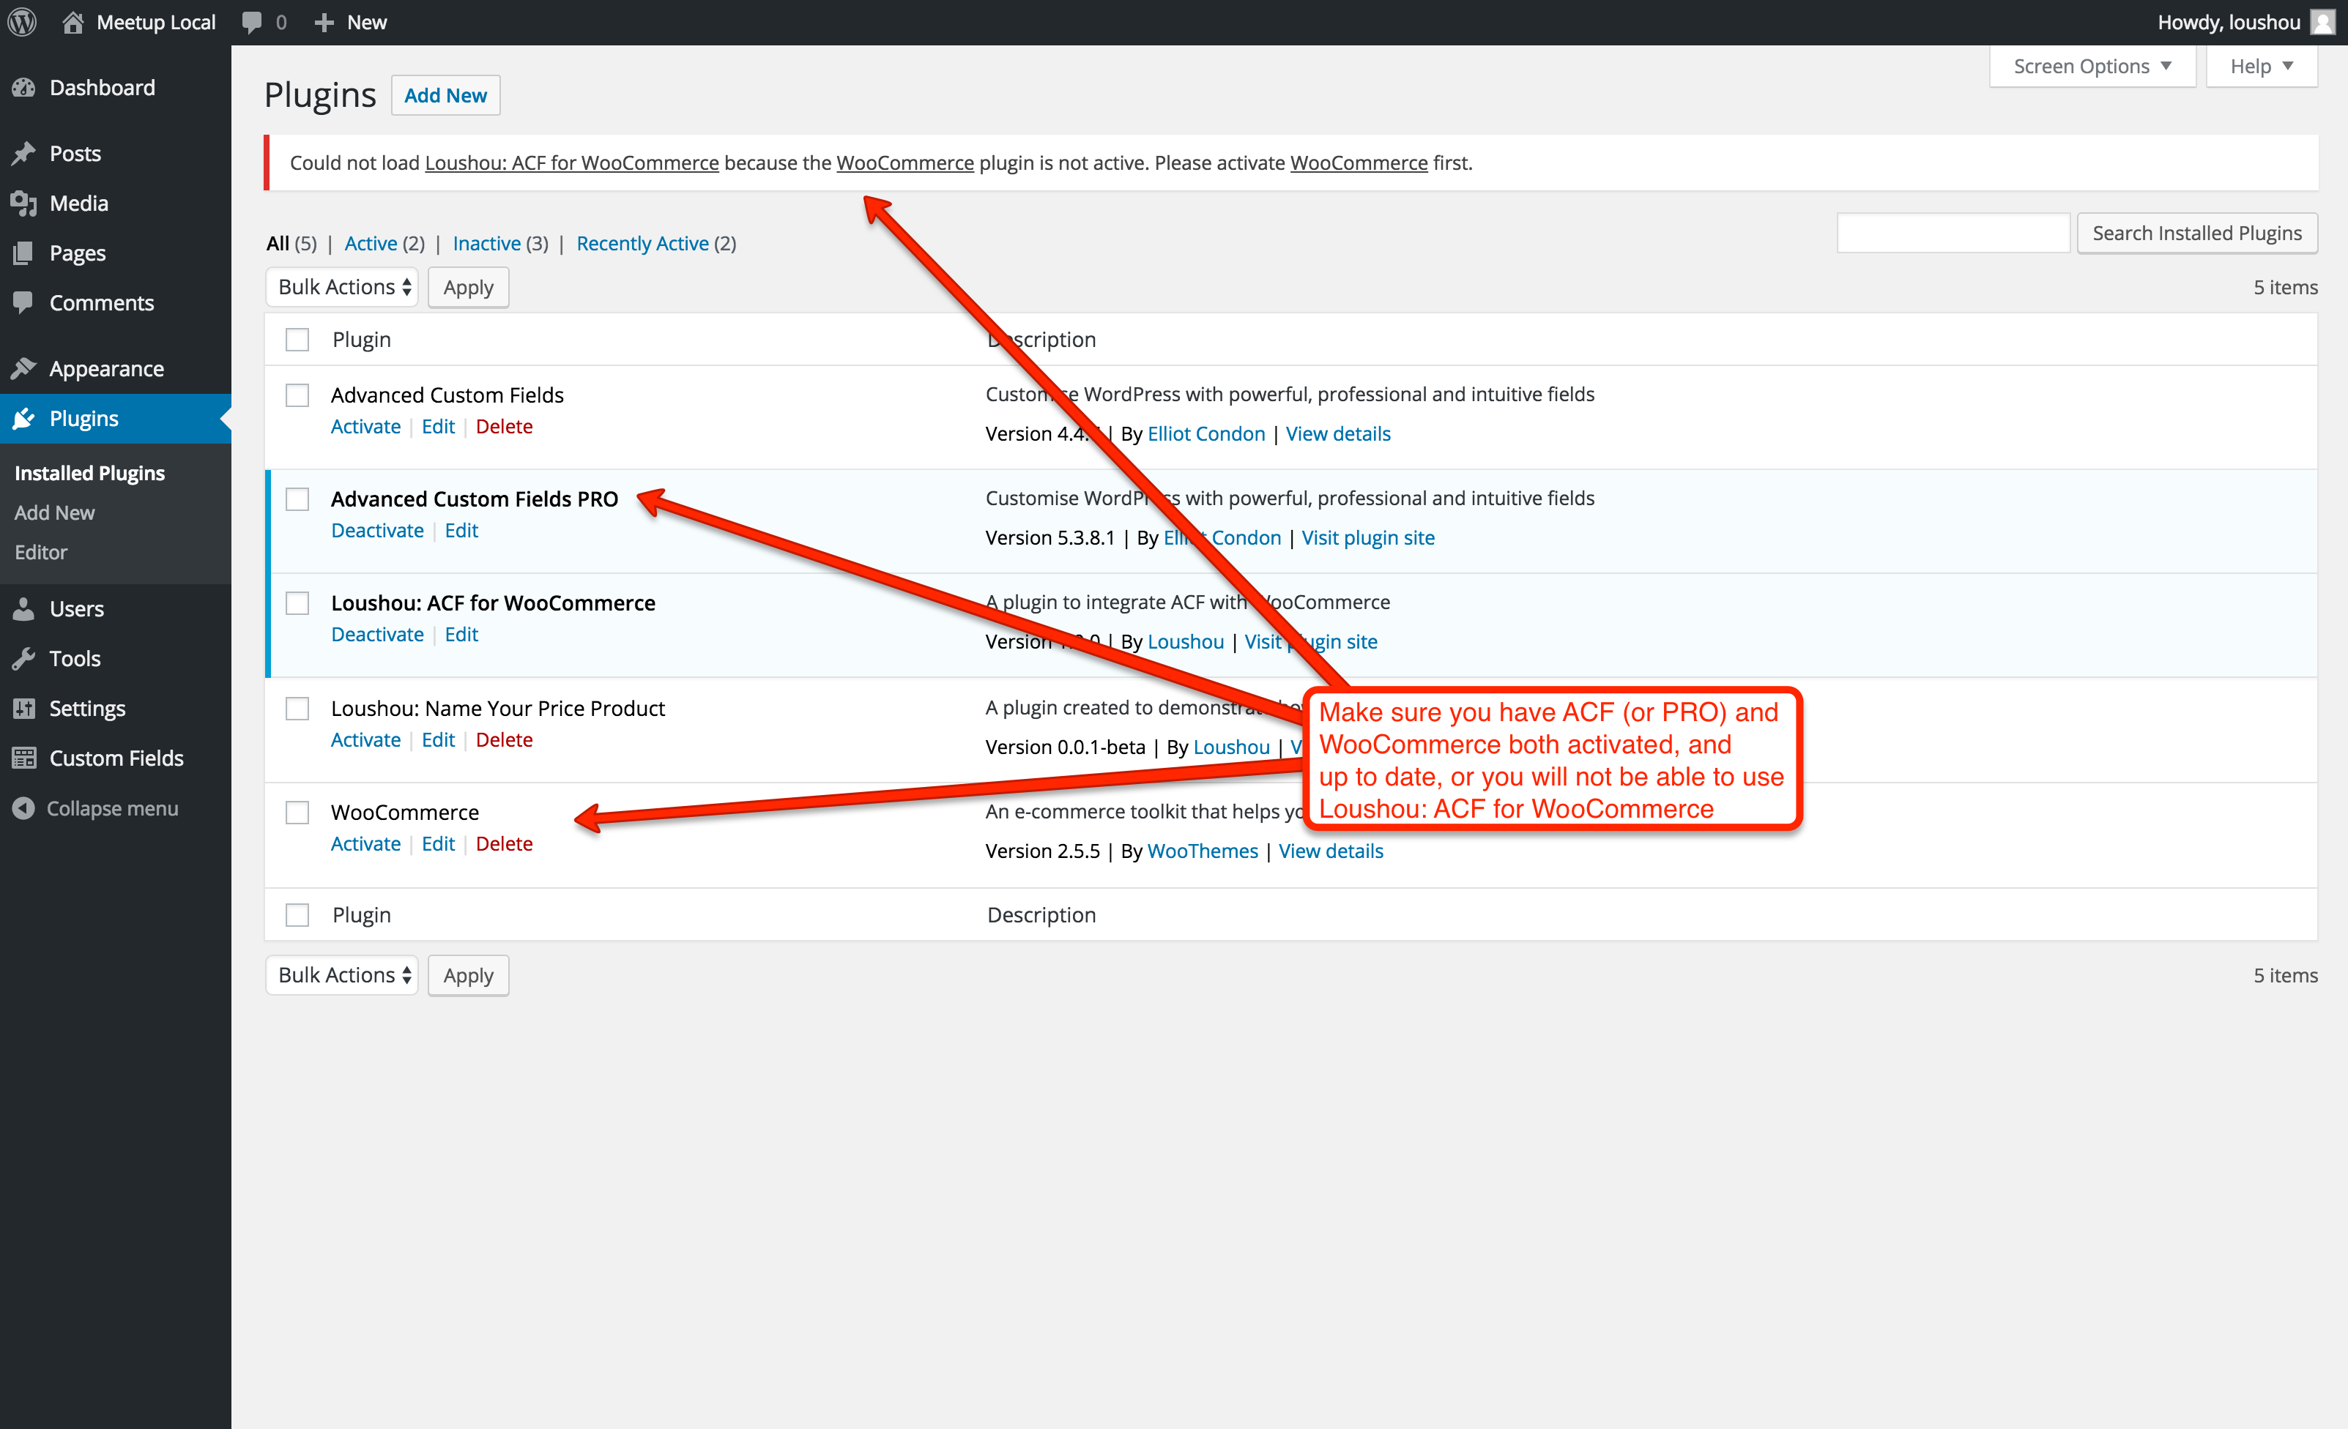
Task: Activate the WooCommerce plugin
Action: [365, 844]
